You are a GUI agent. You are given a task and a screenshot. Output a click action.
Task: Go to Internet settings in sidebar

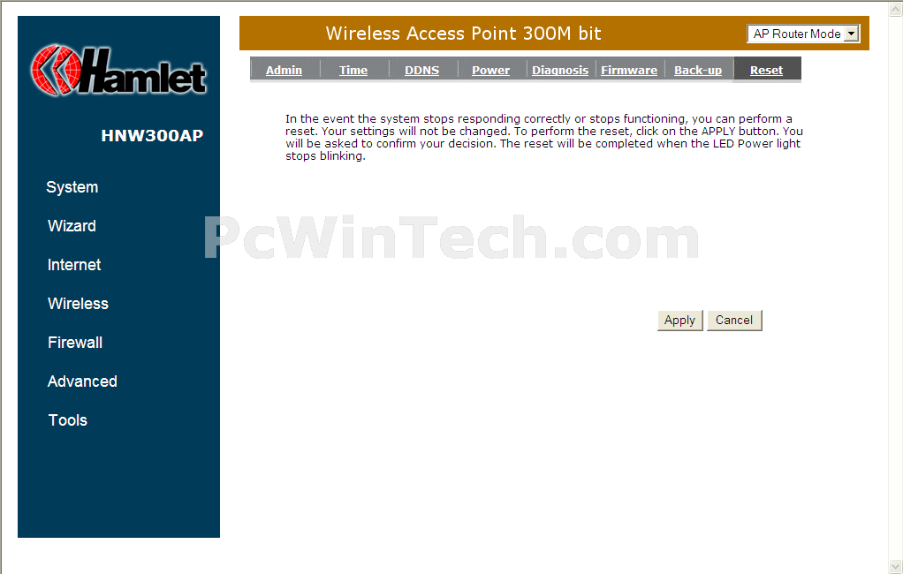pos(74,265)
